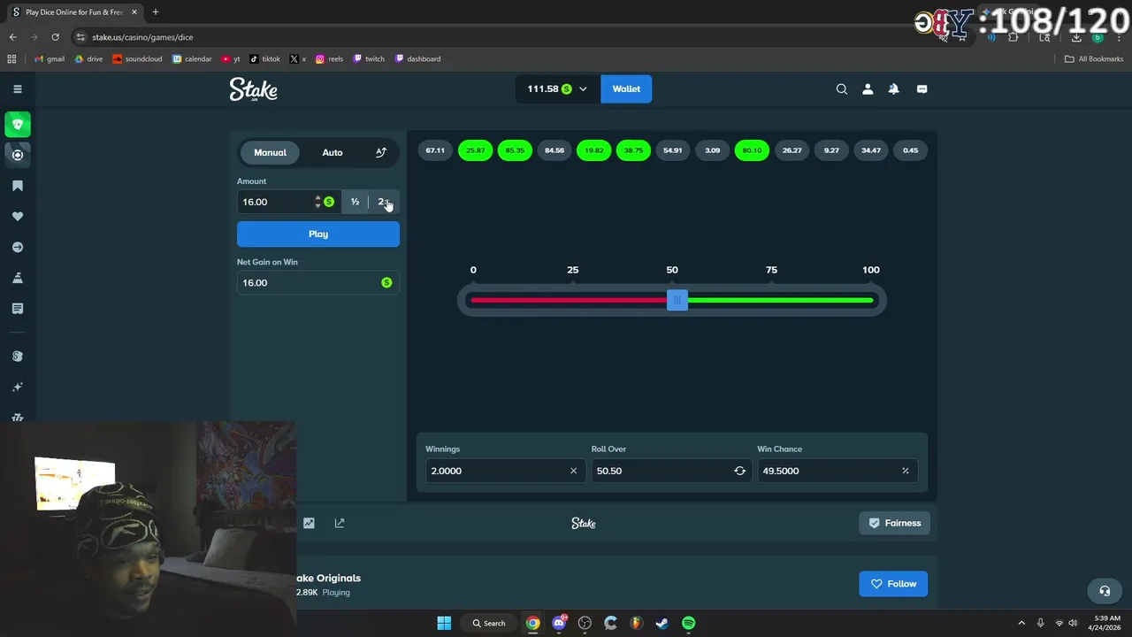Switch to the advanced strategy tab icon
This screenshot has height=637, width=1132.
tap(381, 152)
